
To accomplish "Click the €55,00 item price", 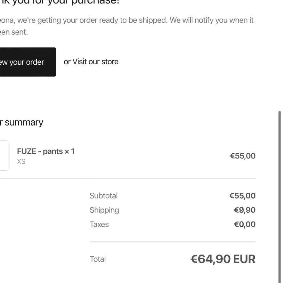I will click(x=243, y=156).
